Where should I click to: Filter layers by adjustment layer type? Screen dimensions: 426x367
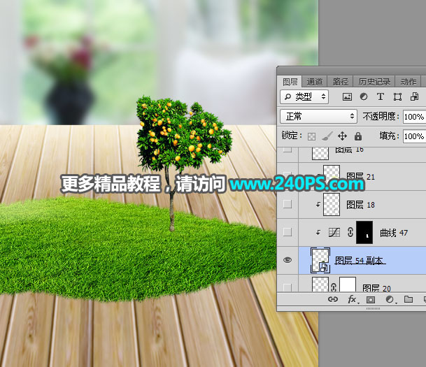[x=364, y=96]
